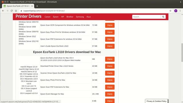Click 'OS X Mavericks v10.9' text
The image size is (183, 103).
[x=29, y=79]
